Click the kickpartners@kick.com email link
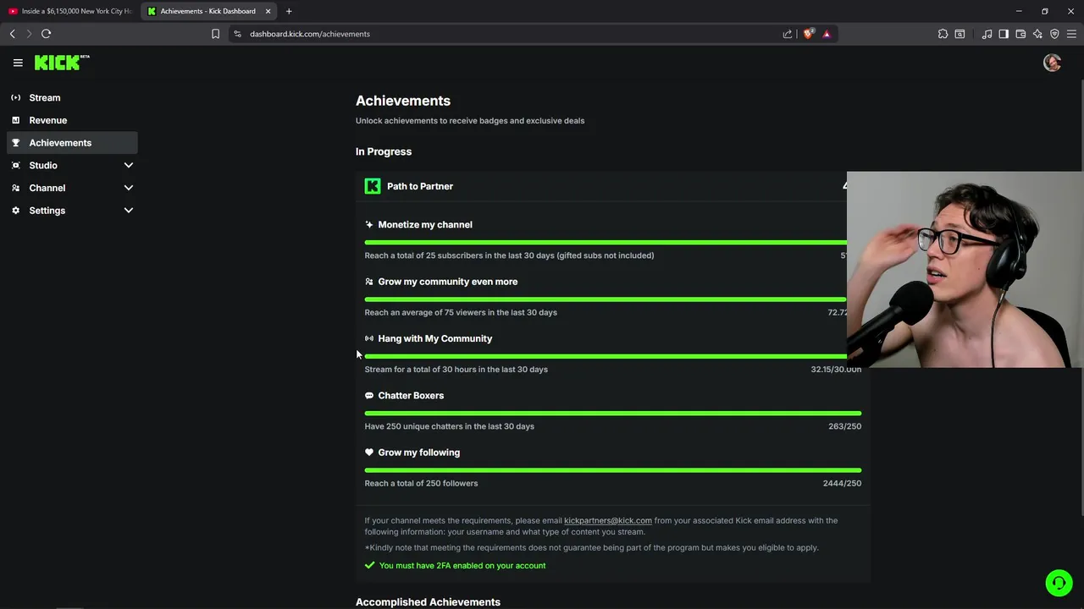Image resolution: width=1084 pixels, height=609 pixels. coord(607,521)
